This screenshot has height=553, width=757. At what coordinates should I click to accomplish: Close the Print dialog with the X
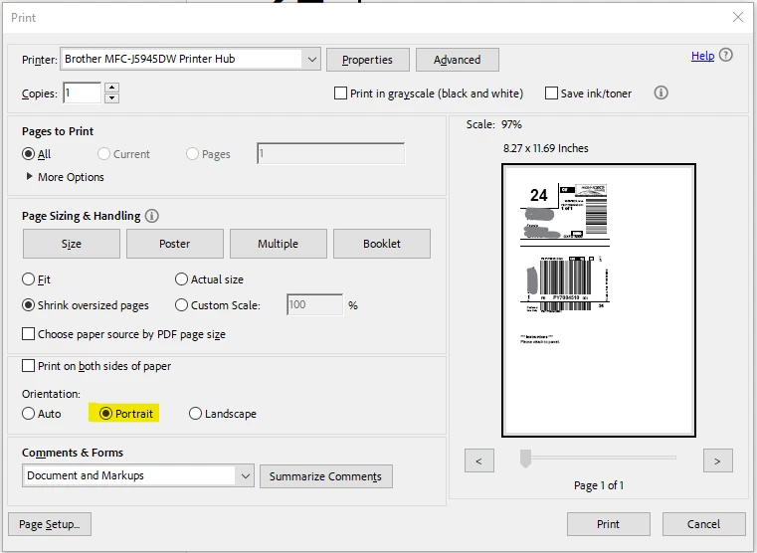point(738,17)
